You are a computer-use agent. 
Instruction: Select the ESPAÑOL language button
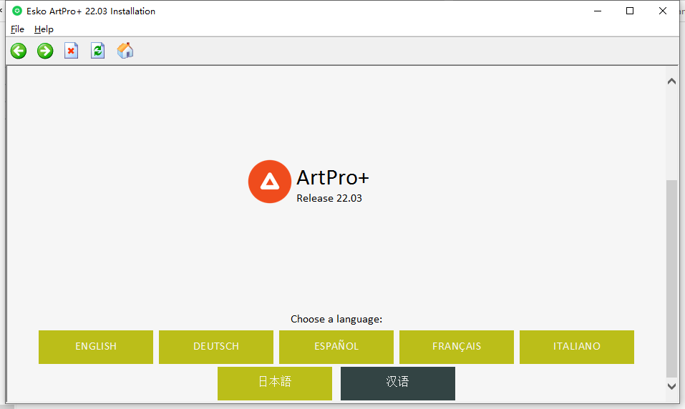[x=336, y=347]
